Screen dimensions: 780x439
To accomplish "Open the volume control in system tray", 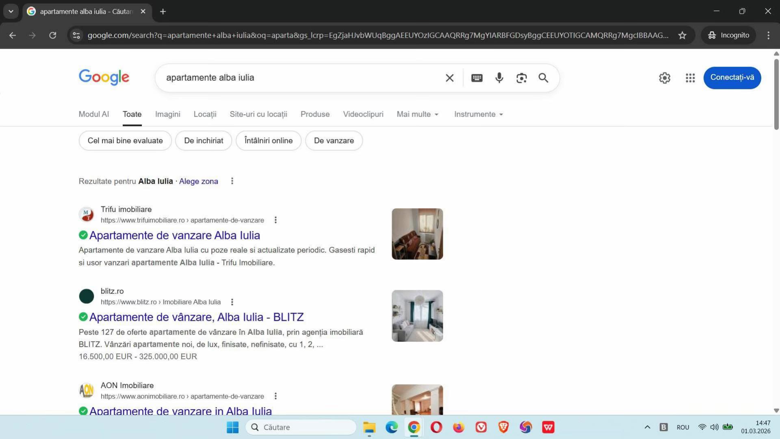I will (714, 427).
